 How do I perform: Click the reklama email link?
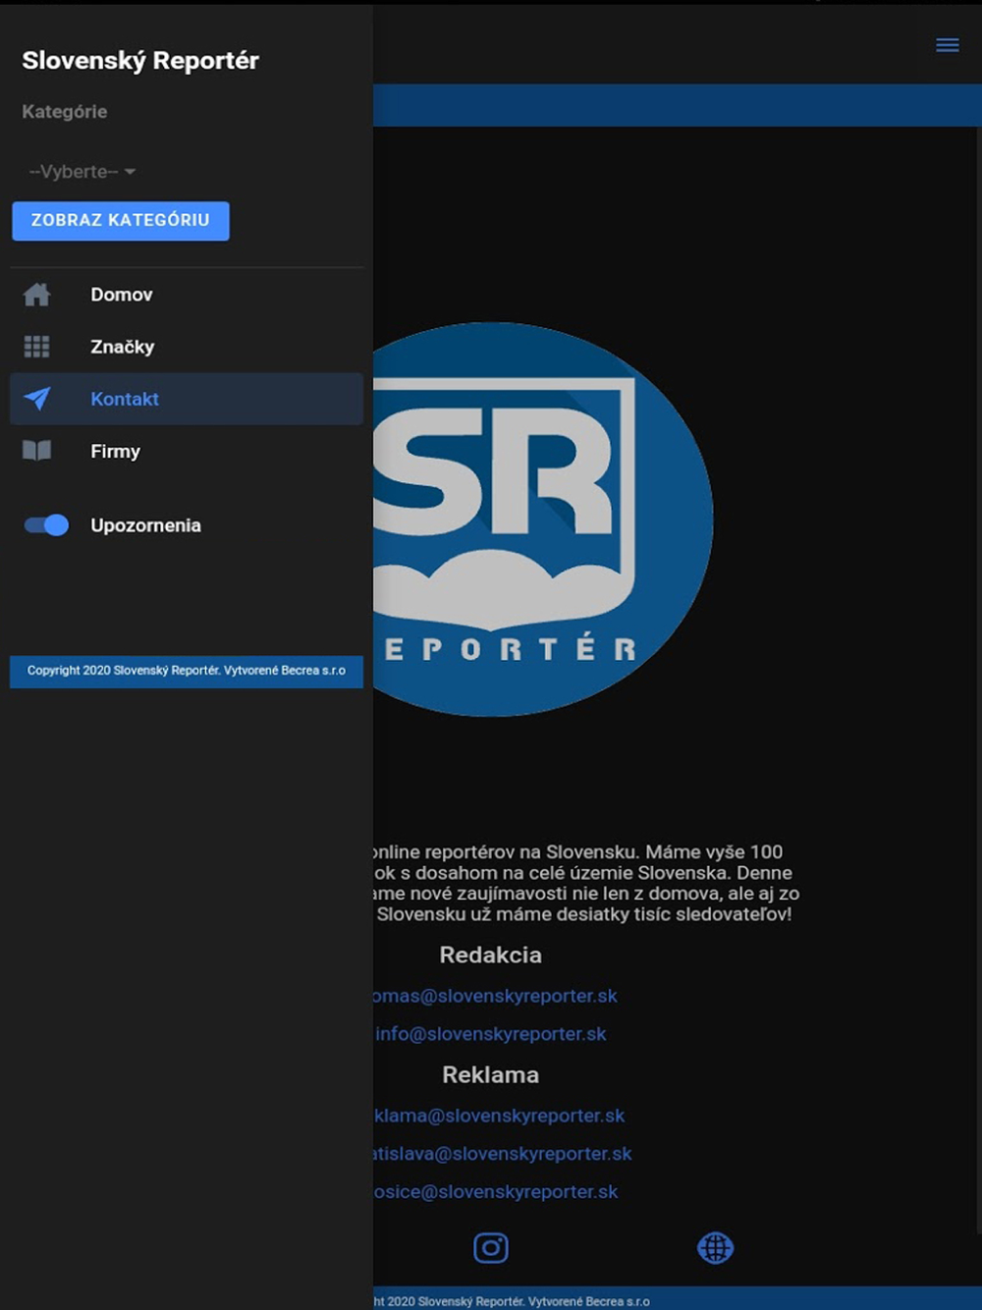coord(499,1116)
